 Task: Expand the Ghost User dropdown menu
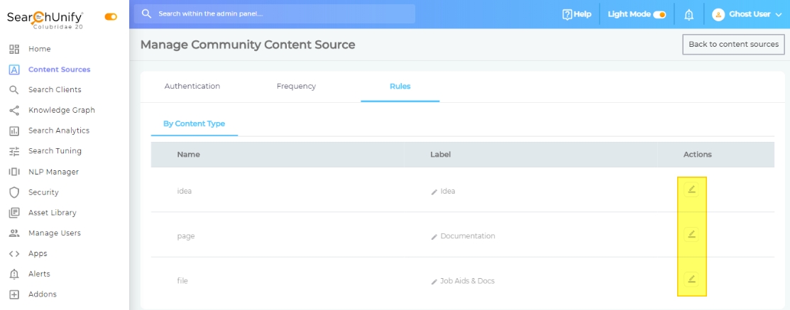point(747,14)
